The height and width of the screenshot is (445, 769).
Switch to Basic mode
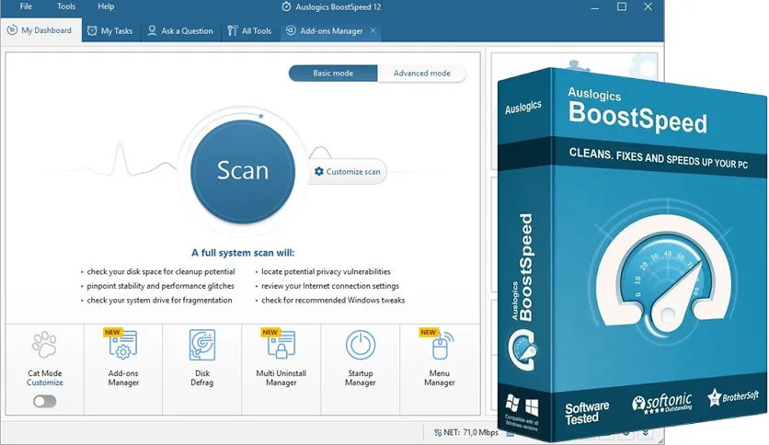pyautogui.click(x=333, y=73)
